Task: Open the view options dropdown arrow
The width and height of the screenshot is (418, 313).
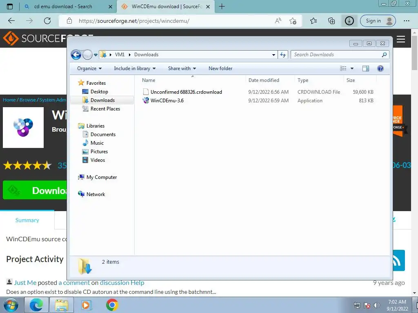Action: pyautogui.click(x=352, y=68)
